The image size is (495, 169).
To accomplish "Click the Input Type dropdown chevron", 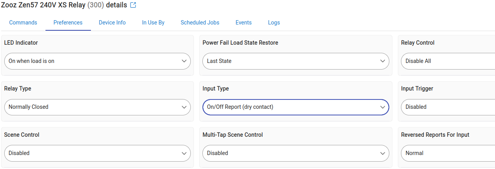I will click(x=383, y=107).
